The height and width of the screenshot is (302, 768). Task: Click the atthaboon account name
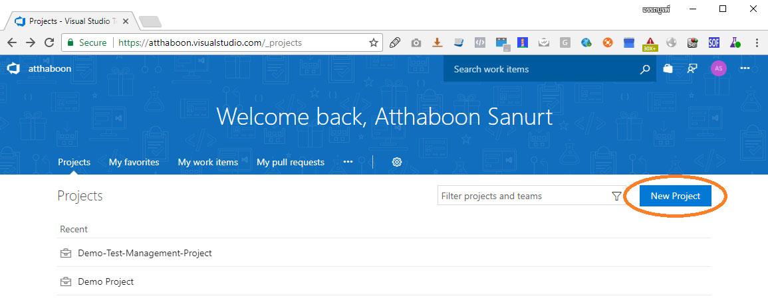pyautogui.click(x=49, y=68)
